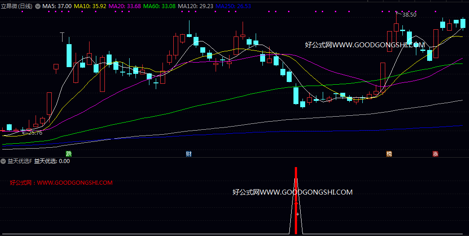Select the MA120: 29.23 legend label

tap(196, 6)
